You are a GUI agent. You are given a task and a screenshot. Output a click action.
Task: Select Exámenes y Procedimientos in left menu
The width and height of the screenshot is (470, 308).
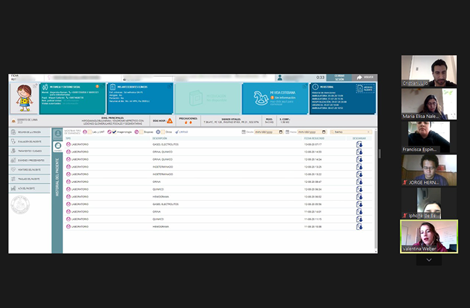[29, 160]
